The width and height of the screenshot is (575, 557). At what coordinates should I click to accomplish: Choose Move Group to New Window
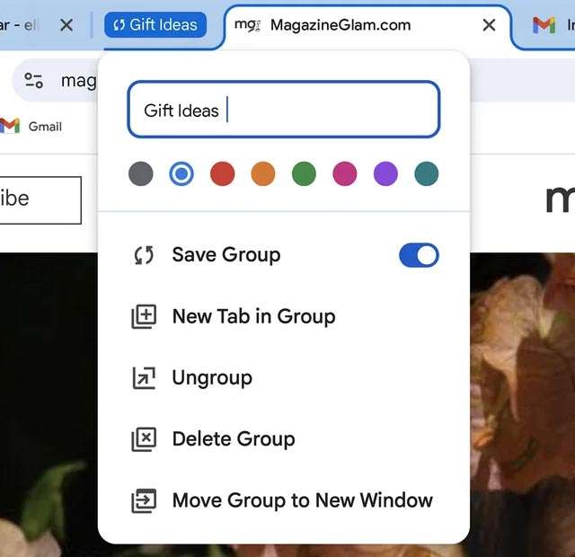284,500
